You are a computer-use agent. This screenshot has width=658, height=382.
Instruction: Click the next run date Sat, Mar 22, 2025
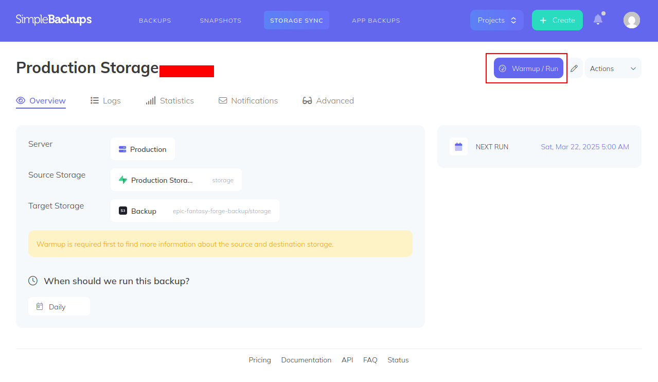pyautogui.click(x=585, y=147)
